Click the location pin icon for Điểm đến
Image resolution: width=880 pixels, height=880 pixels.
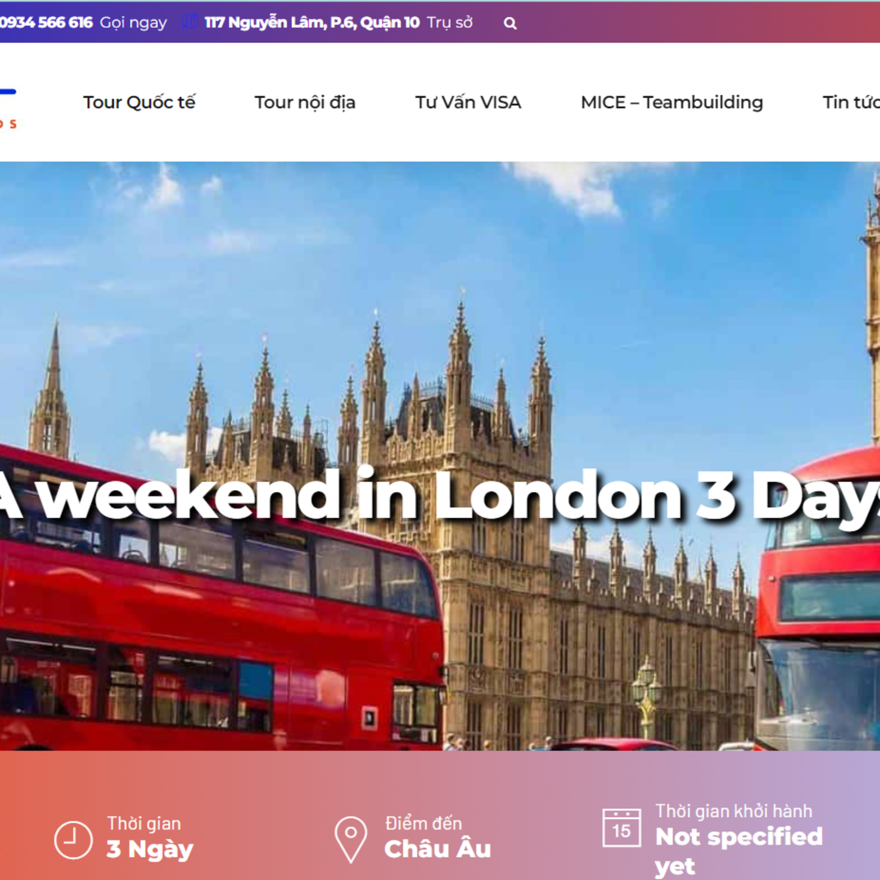[x=351, y=840]
